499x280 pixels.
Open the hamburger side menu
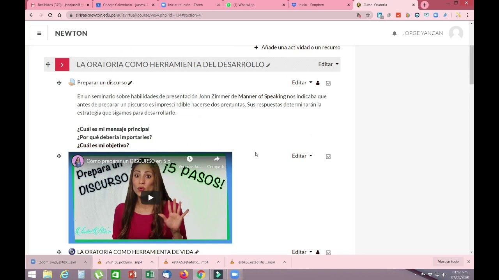(x=39, y=33)
